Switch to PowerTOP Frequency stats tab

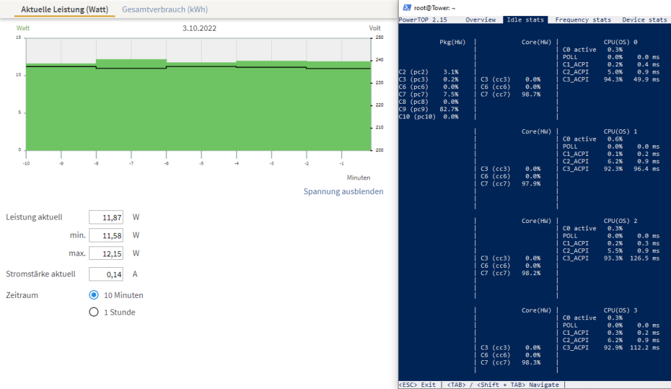coord(583,19)
